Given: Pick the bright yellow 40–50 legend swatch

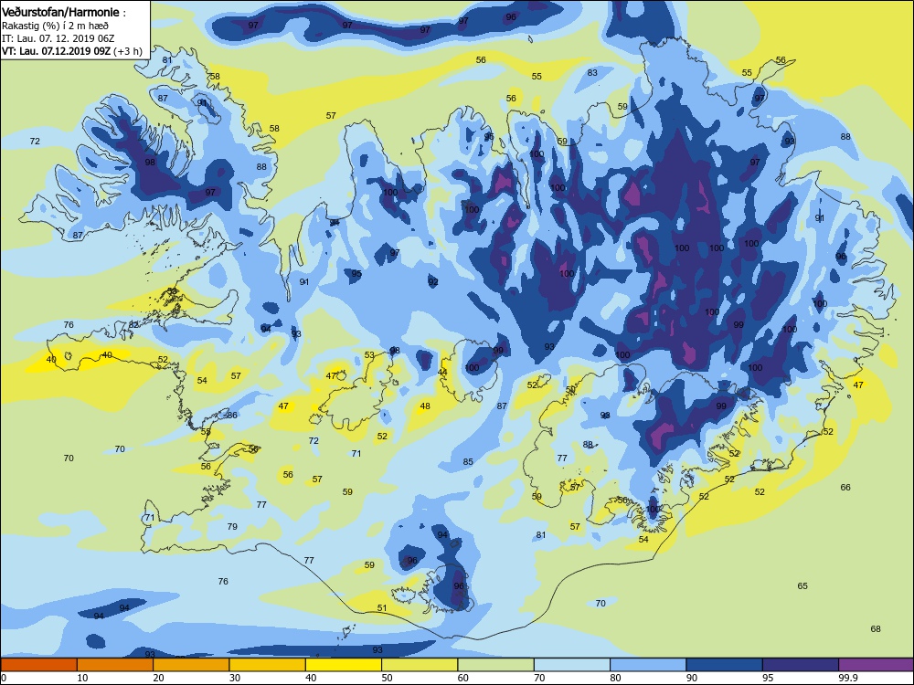Looking at the screenshot, I should [x=344, y=665].
